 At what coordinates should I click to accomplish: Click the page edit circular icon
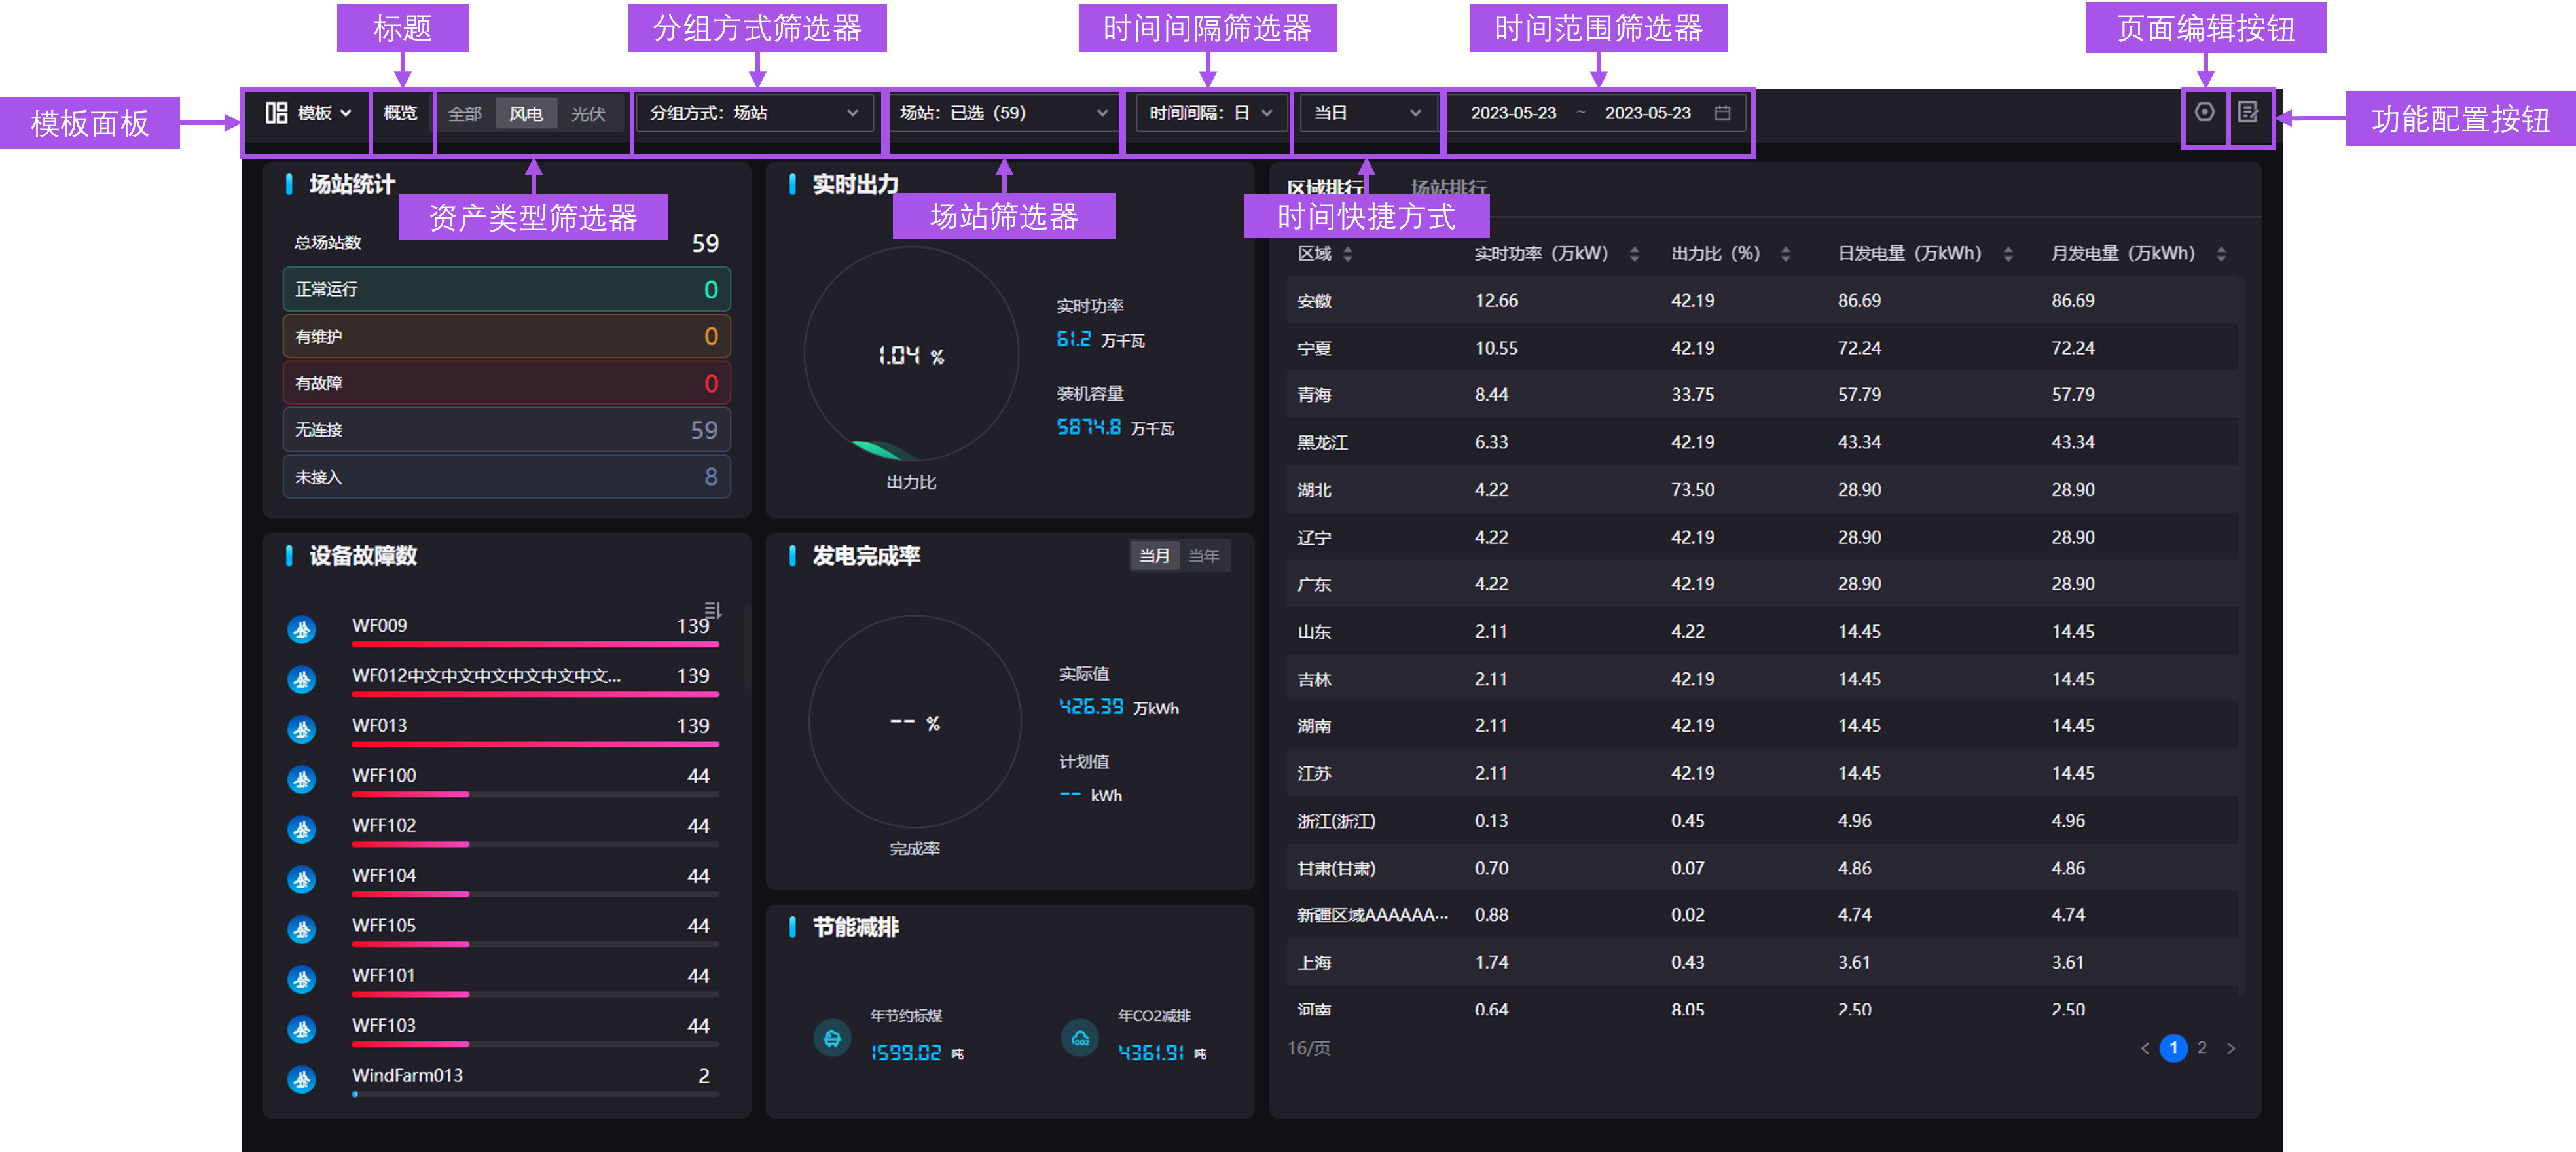click(2204, 112)
